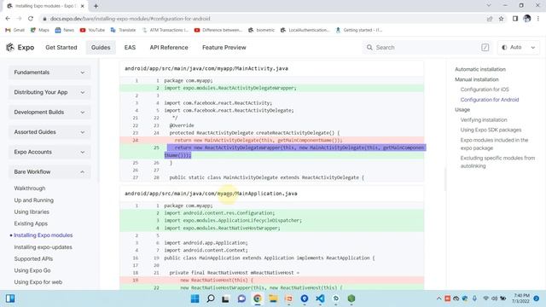546x307 pixels.
Task: Expand the Expo Accounts section
Action: pyautogui.click(x=49, y=152)
